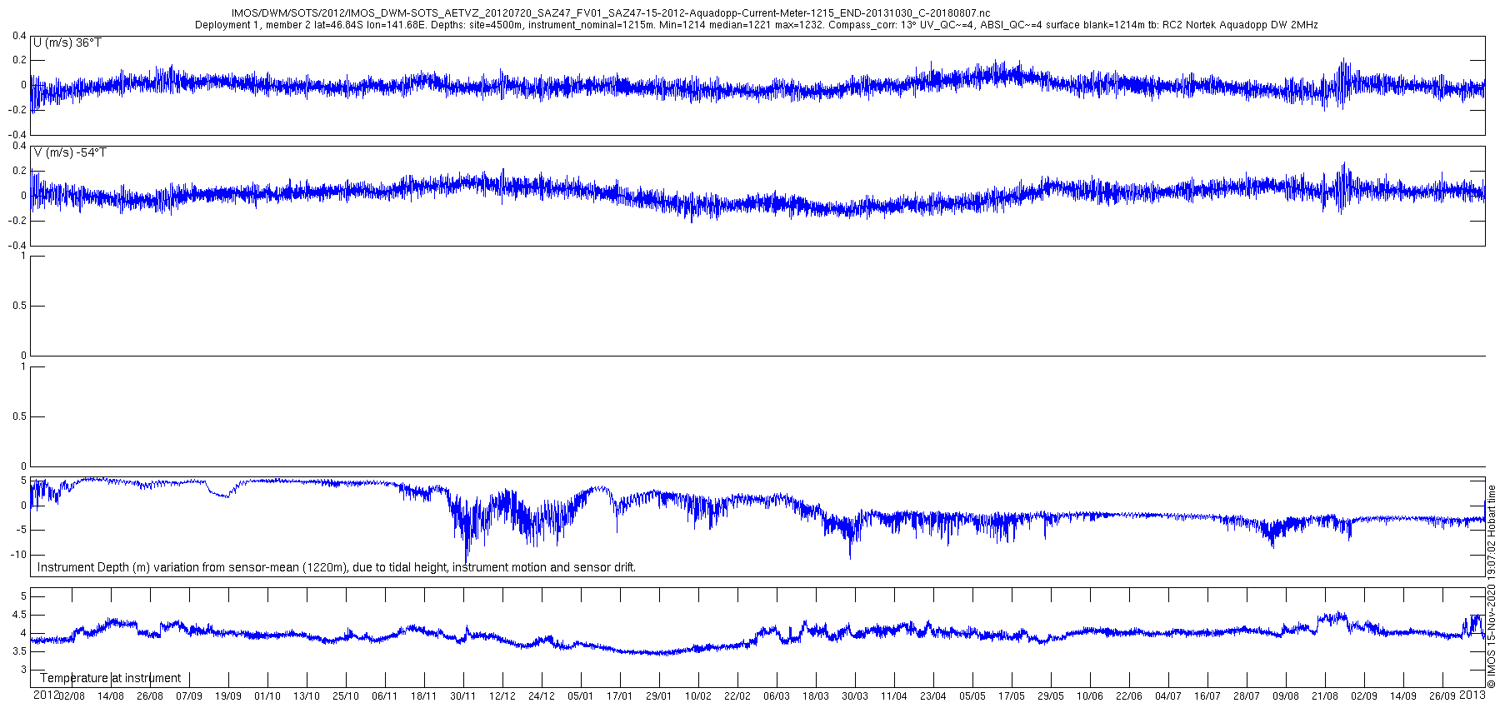The height and width of the screenshot is (708, 1500).
Task: Click the '2012' year label on time axis
Action: [46, 695]
